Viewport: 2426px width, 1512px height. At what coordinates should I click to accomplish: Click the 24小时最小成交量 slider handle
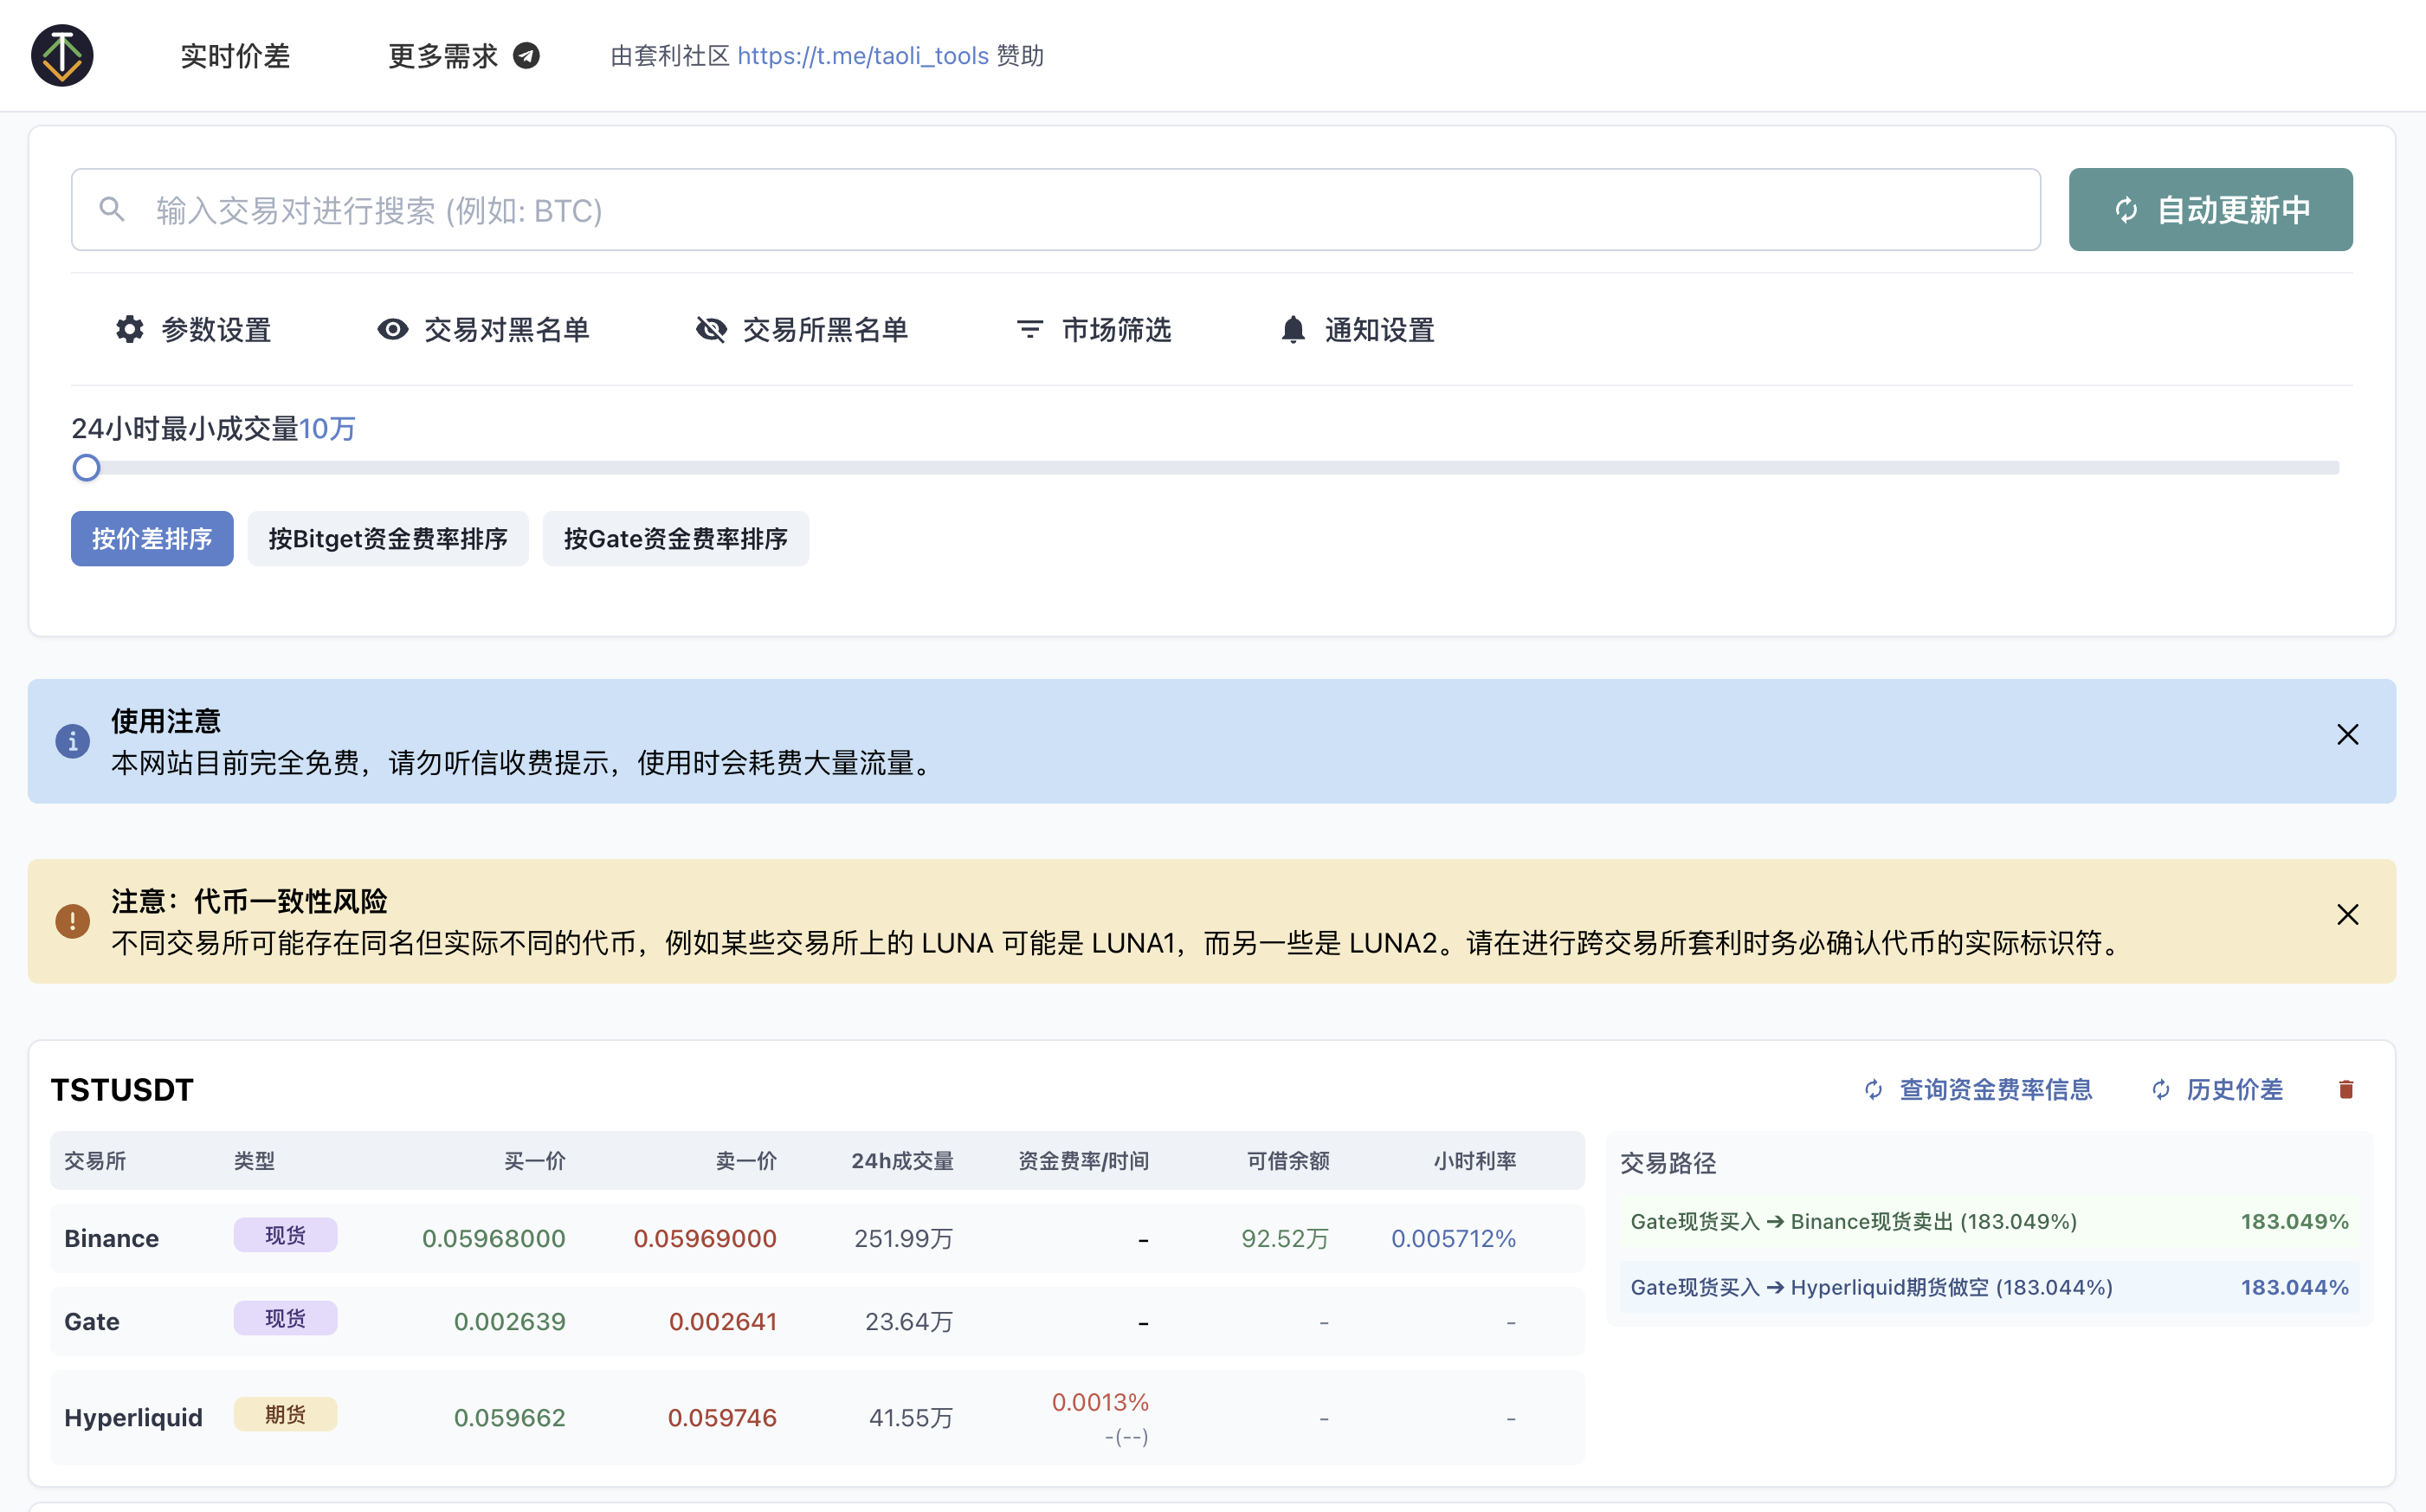[87, 468]
